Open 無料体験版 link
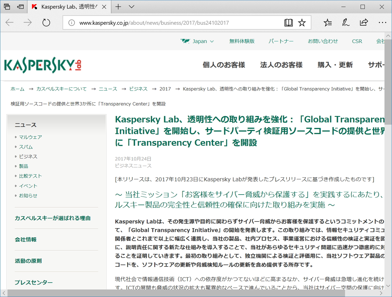 pos(242,41)
